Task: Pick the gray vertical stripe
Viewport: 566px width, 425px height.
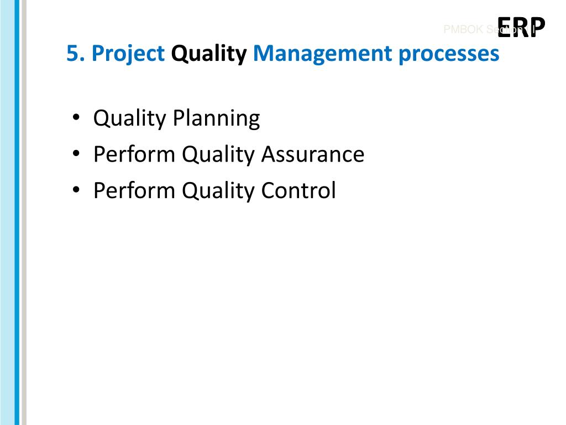Action: [x=24, y=212]
